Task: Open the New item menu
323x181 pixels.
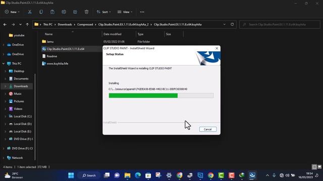Action: tap(12, 12)
